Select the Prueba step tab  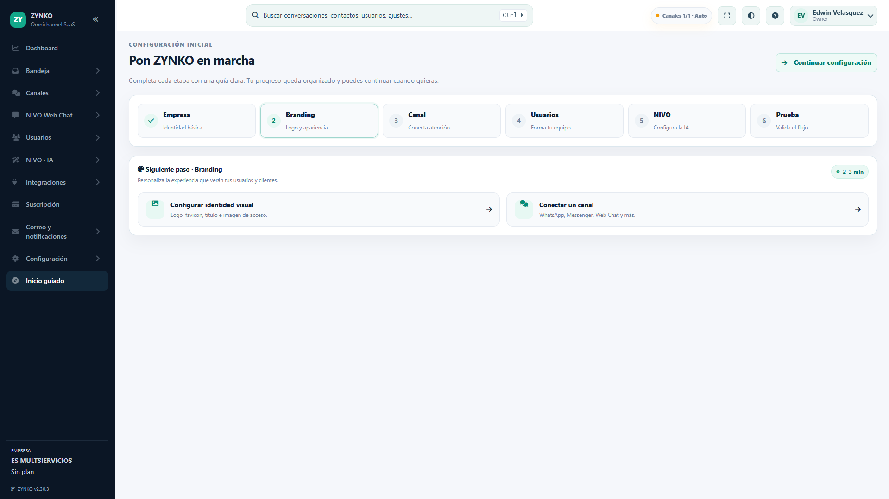tap(809, 121)
